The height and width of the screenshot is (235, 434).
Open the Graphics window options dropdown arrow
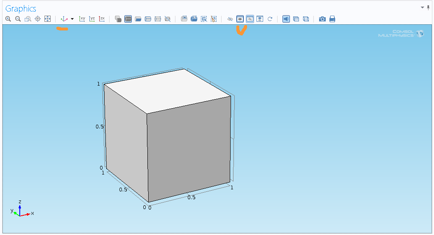pyautogui.click(x=422, y=7)
